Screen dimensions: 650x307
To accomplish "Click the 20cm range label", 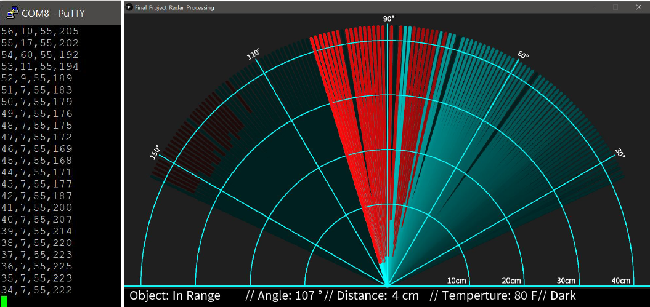I will point(511,281).
